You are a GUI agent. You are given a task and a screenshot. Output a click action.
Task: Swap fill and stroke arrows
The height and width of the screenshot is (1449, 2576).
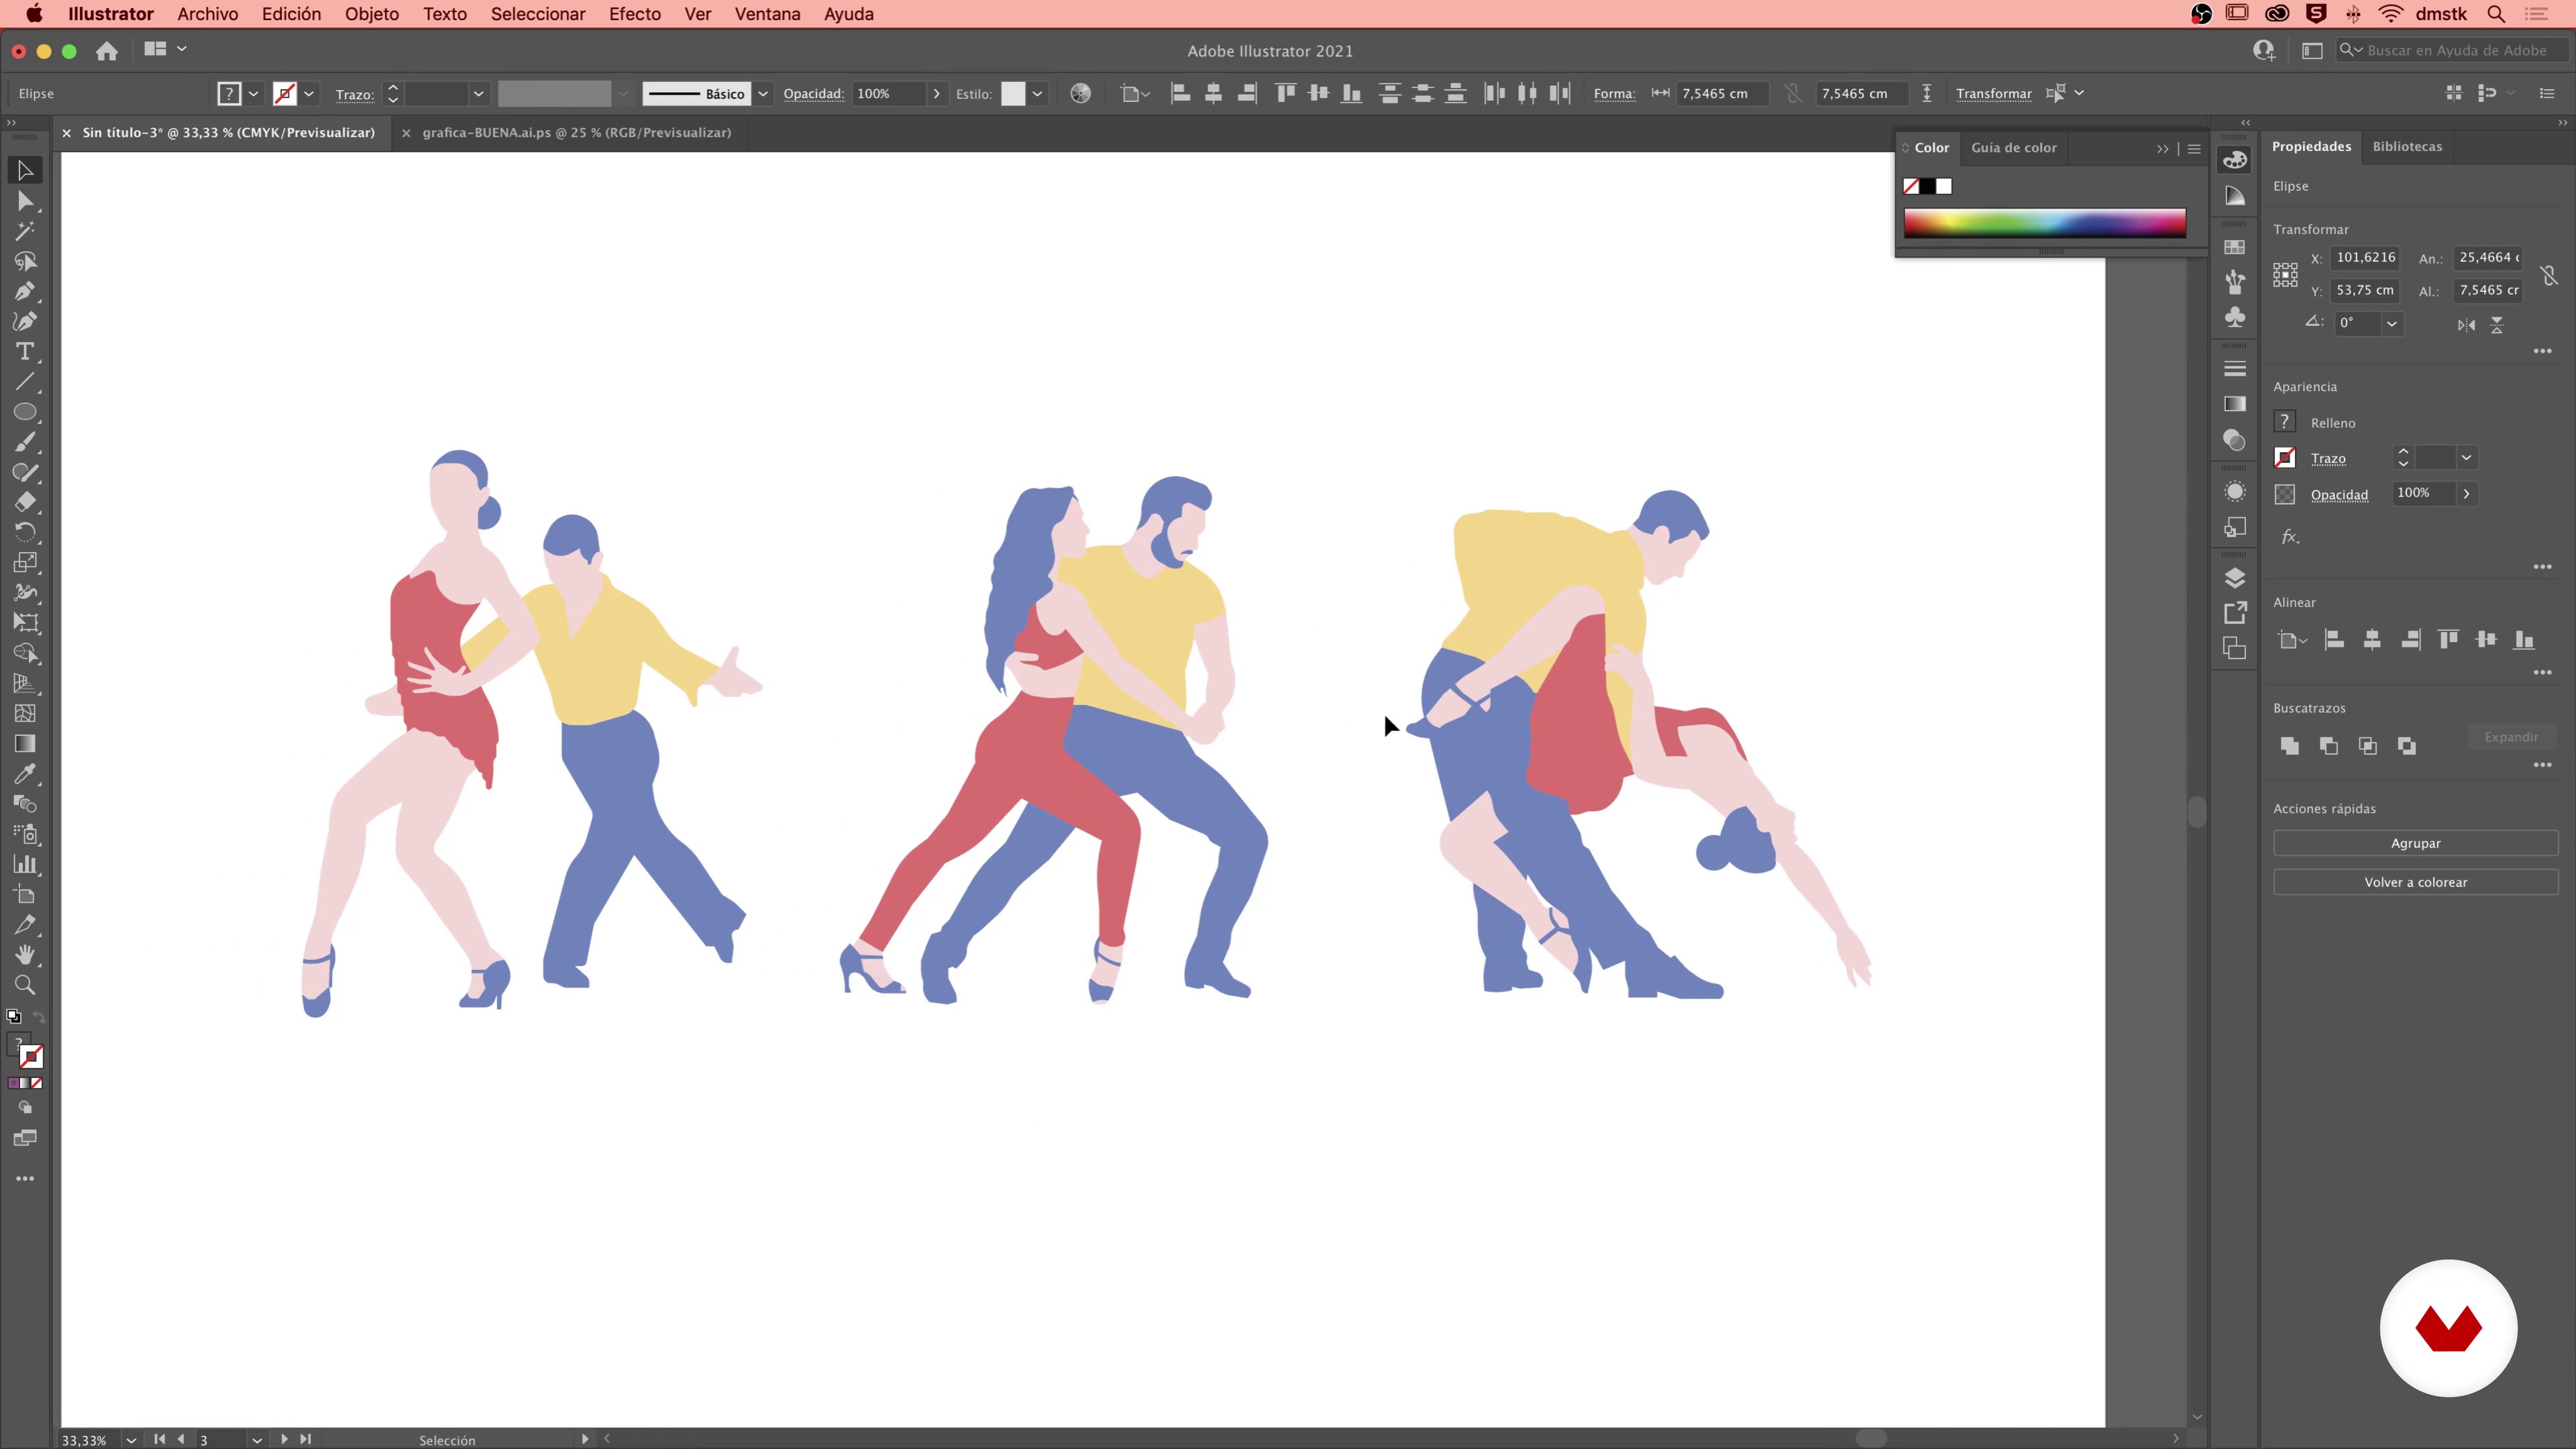(39, 1017)
